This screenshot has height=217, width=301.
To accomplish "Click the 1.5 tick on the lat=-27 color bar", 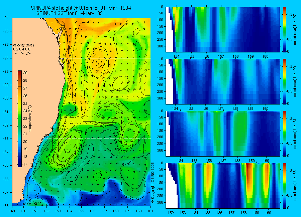I will pyautogui.click(x=290, y=14).
